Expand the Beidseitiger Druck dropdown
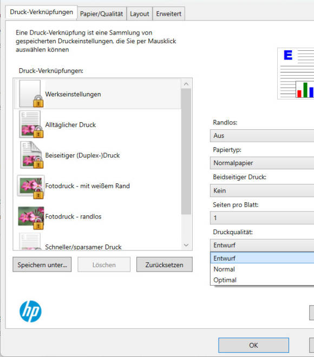 [x=262, y=190]
